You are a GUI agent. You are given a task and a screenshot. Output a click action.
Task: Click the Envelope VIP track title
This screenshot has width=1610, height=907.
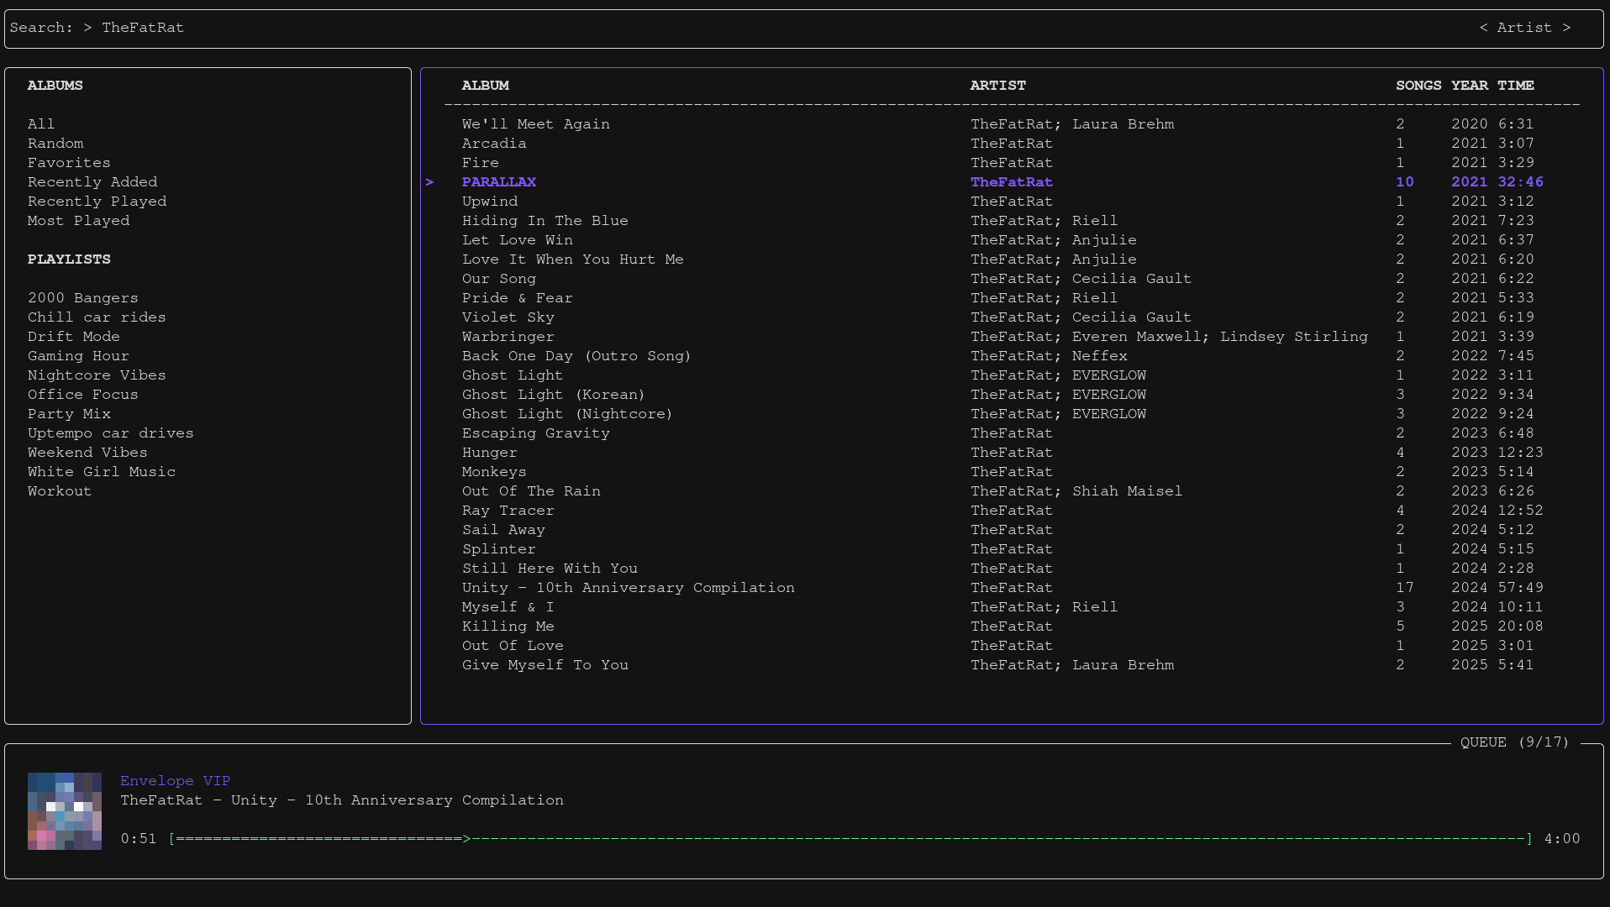[176, 781]
